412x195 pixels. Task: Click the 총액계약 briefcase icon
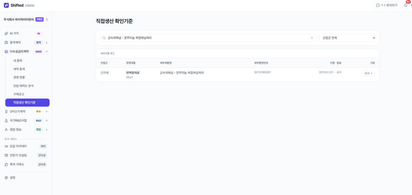click(6, 43)
